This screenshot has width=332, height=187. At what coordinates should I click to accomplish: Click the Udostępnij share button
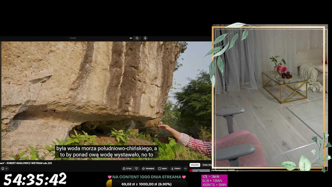click(x=148, y=168)
